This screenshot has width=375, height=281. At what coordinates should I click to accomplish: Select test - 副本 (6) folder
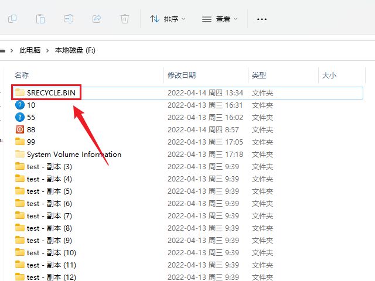tap(49, 204)
